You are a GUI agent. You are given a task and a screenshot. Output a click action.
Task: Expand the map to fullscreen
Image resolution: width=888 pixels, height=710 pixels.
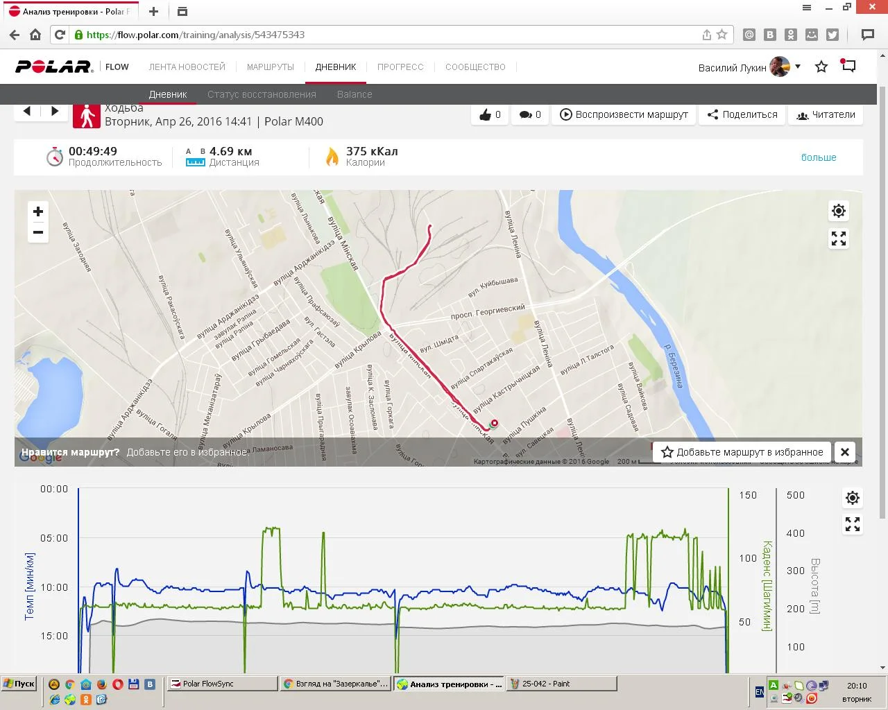839,239
